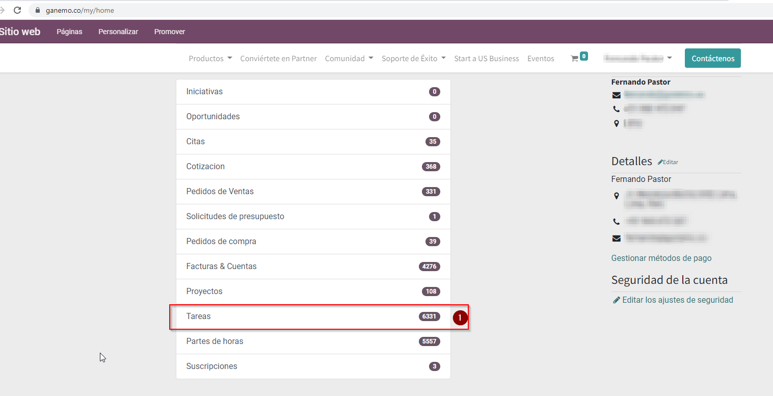Viewport: 773px width, 396px height.
Task: Select Personalizar in the top bar
Action: point(118,32)
